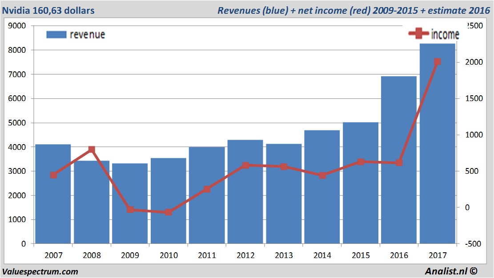Screen dimensions: 494x278
Task: Click the 2009 income data point marker
Action: (x=130, y=210)
